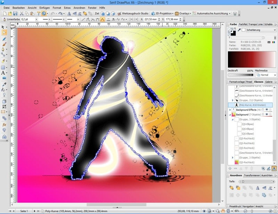Click the Undo arrow
278x214 pixels.
pos(52,14)
